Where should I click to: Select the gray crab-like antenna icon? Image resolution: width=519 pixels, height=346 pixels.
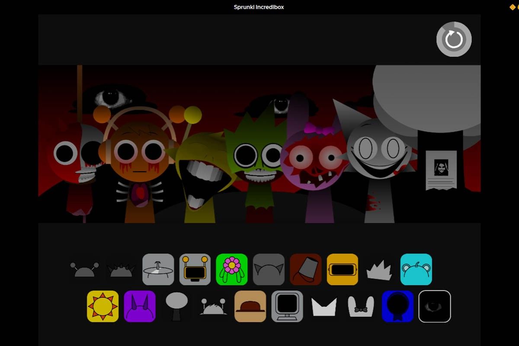214,307
